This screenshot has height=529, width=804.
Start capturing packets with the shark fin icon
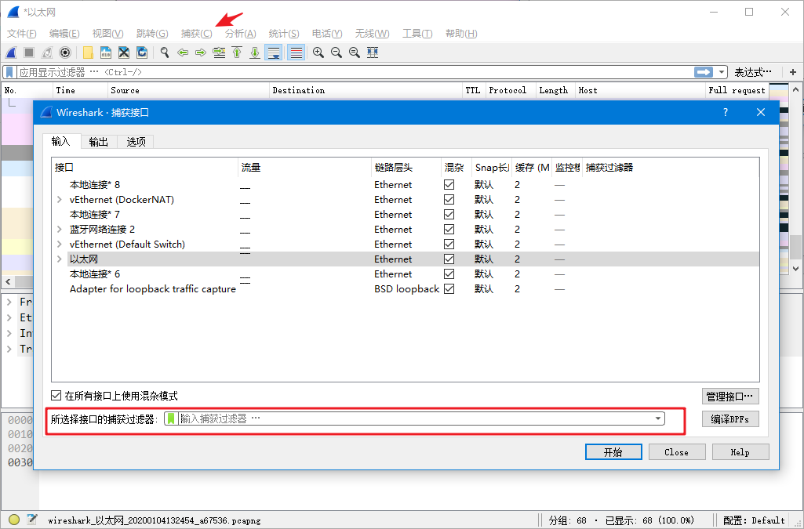[11, 53]
